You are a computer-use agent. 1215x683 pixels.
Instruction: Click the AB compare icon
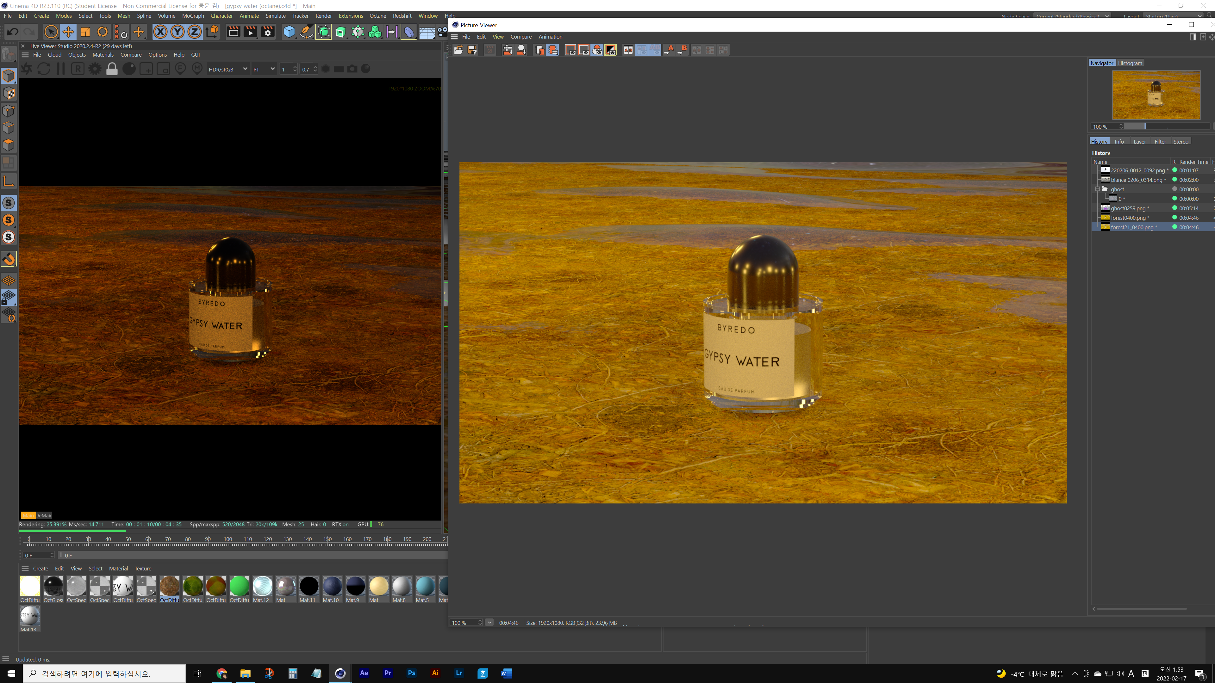pyautogui.click(x=628, y=50)
